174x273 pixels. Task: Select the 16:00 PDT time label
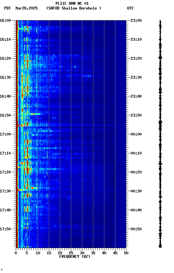pos(5,21)
